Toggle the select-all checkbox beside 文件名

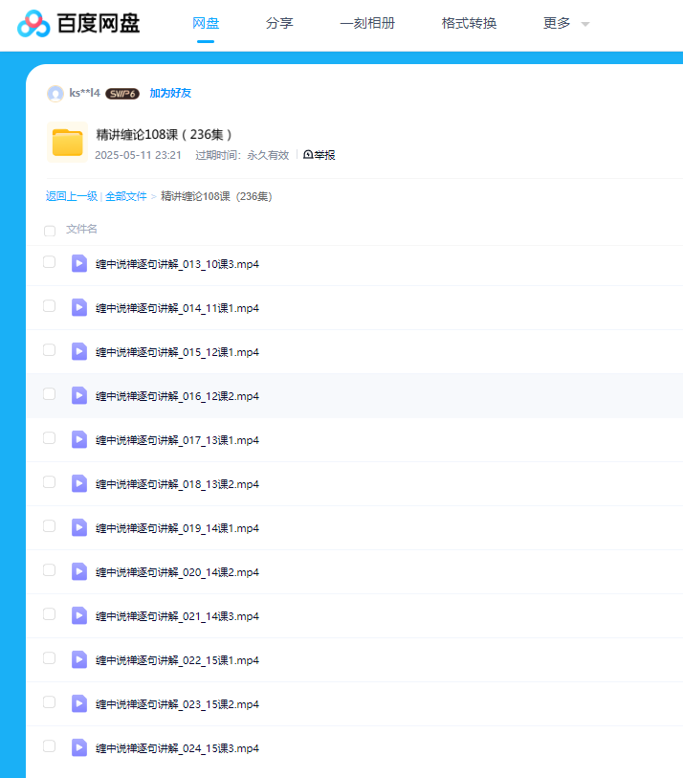point(50,230)
